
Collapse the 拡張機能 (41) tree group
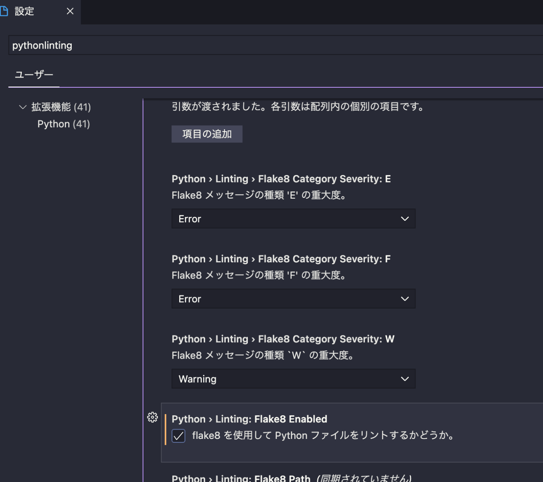(x=23, y=107)
